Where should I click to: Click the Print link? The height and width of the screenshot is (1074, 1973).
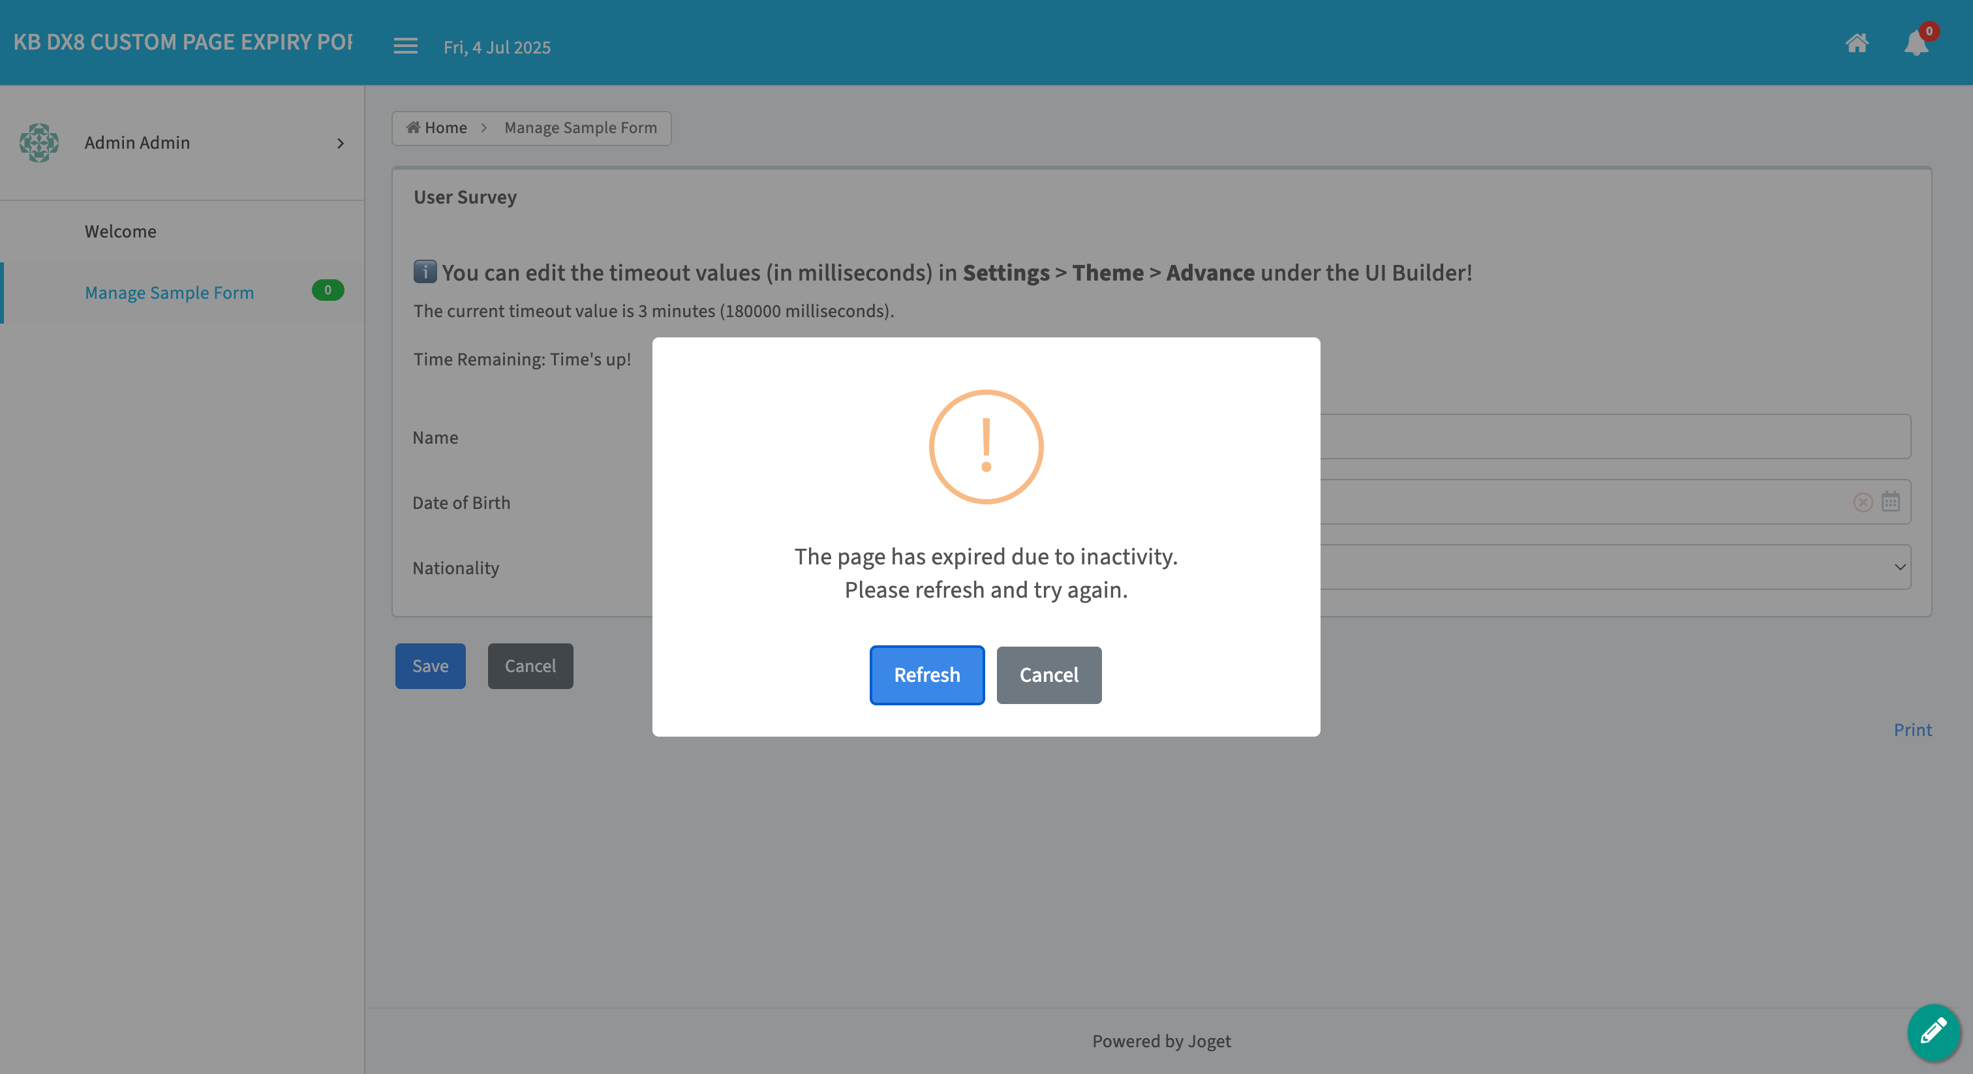click(x=1912, y=729)
